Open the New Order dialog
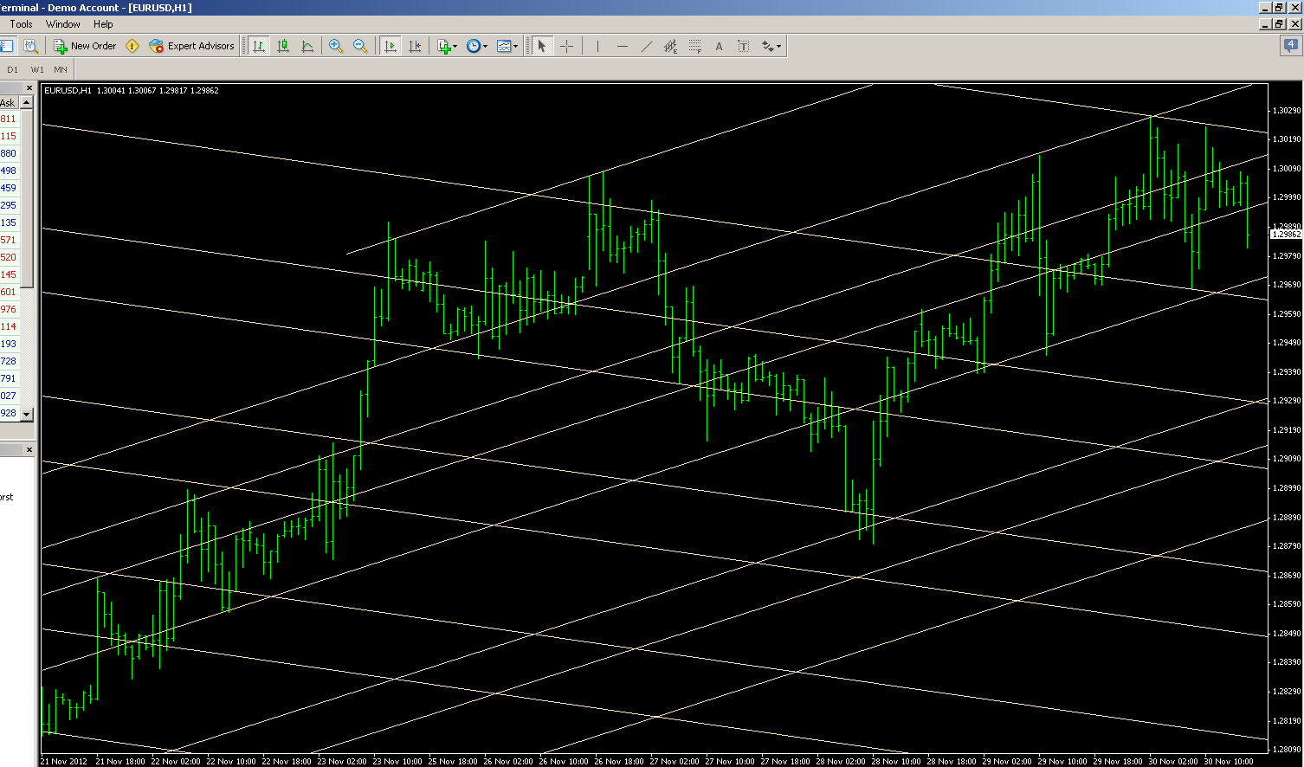The height and width of the screenshot is (767, 1304). tap(85, 46)
